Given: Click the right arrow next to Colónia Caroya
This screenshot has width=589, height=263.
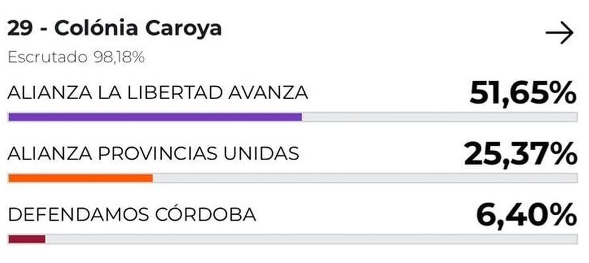Looking at the screenshot, I should (559, 34).
